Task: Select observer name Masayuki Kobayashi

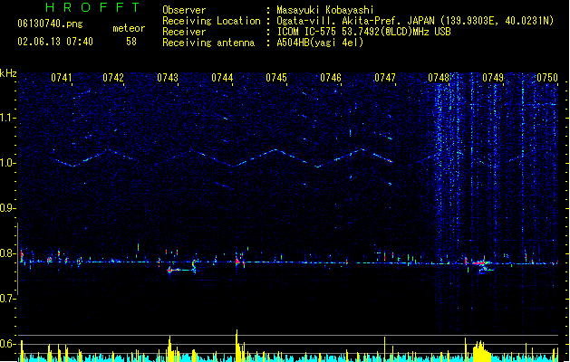Action: pos(325,10)
